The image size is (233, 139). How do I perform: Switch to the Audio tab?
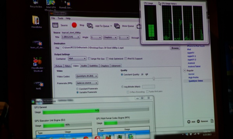pyautogui.click(x=84, y=66)
